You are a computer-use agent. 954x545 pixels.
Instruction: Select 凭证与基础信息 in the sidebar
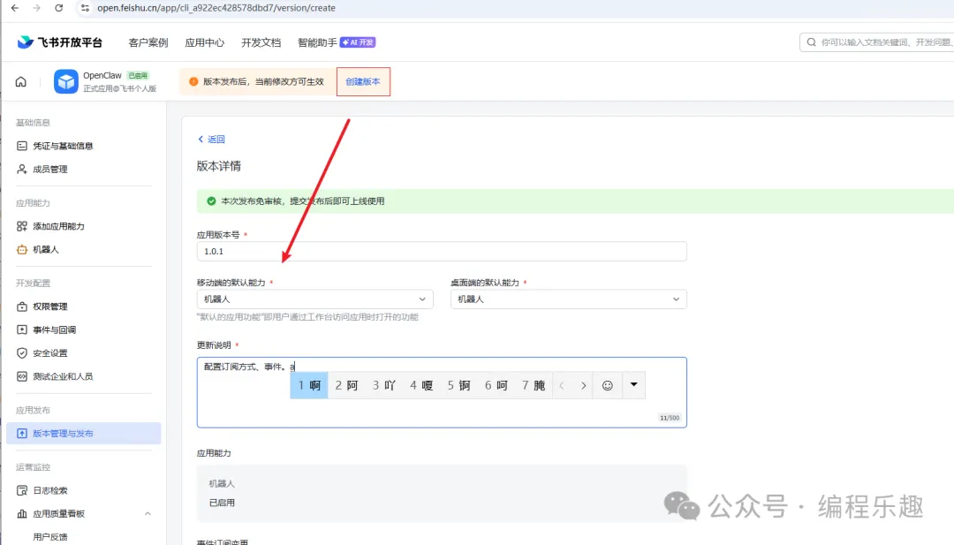(64, 145)
